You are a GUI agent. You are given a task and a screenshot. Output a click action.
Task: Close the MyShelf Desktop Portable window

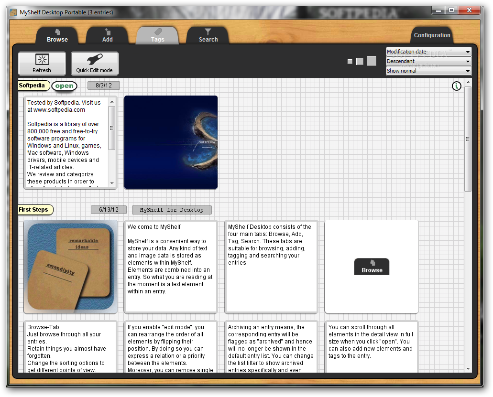[469, 11]
